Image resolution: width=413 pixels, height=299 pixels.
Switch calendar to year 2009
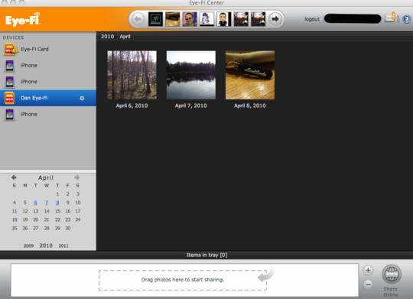point(28,245)
